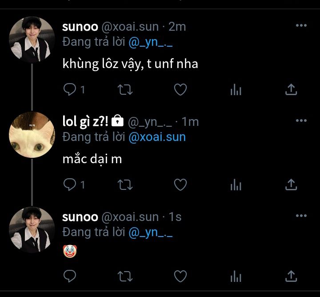
Task: Share the "khùng lôz vậy, t unf nha" tweet
Action: point(291,89)
